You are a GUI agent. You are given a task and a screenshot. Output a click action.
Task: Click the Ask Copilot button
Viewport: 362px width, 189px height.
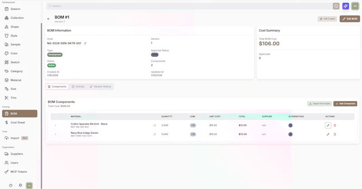[327, 19]
